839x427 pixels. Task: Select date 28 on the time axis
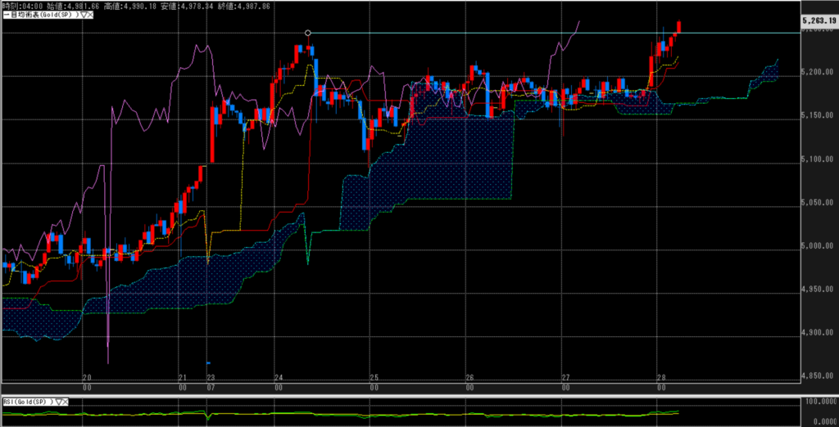660,378
